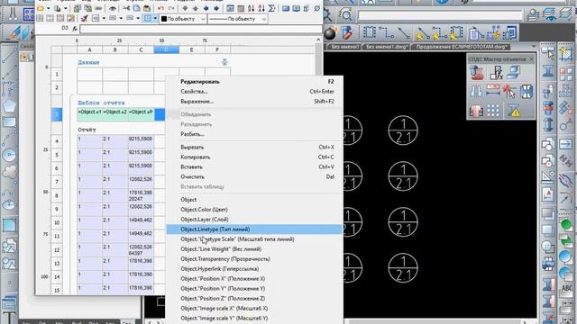This screenshot has height=324, width=577.
Task: Click the =Object.x1 template cell
Action: (x=89, y=114)
